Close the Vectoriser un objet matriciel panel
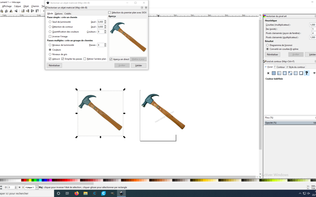316x197 pixels. tap(146, 8)
